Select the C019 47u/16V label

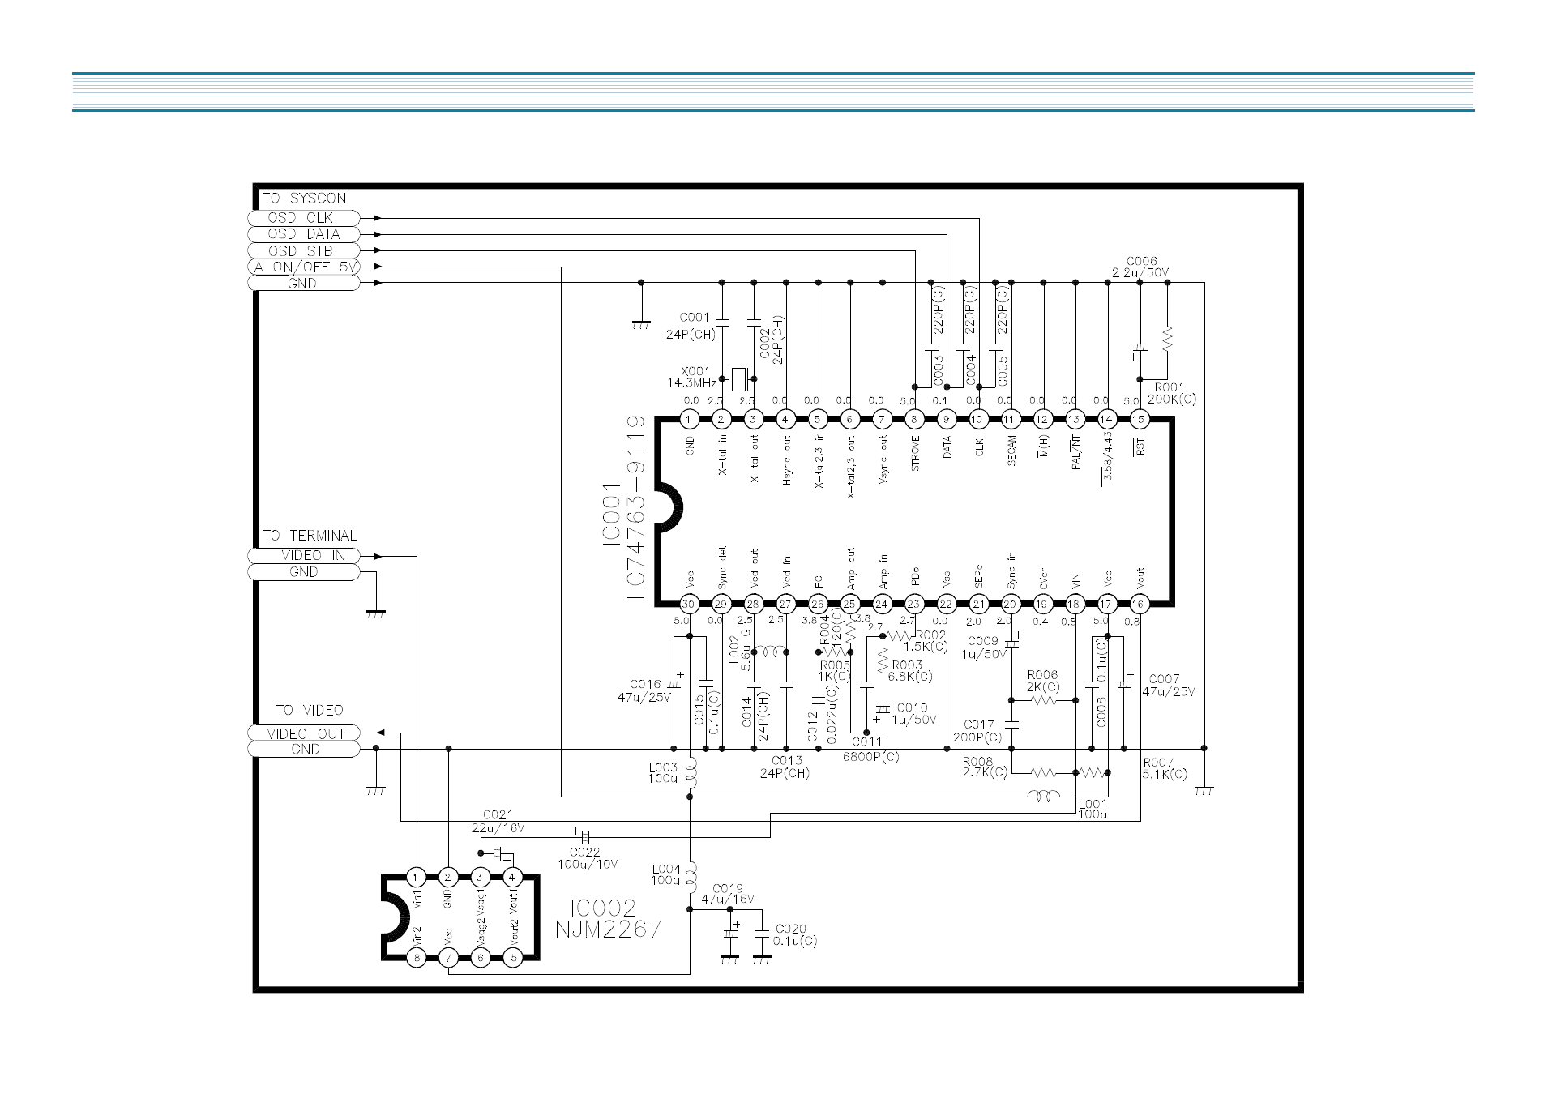(728, 894)
